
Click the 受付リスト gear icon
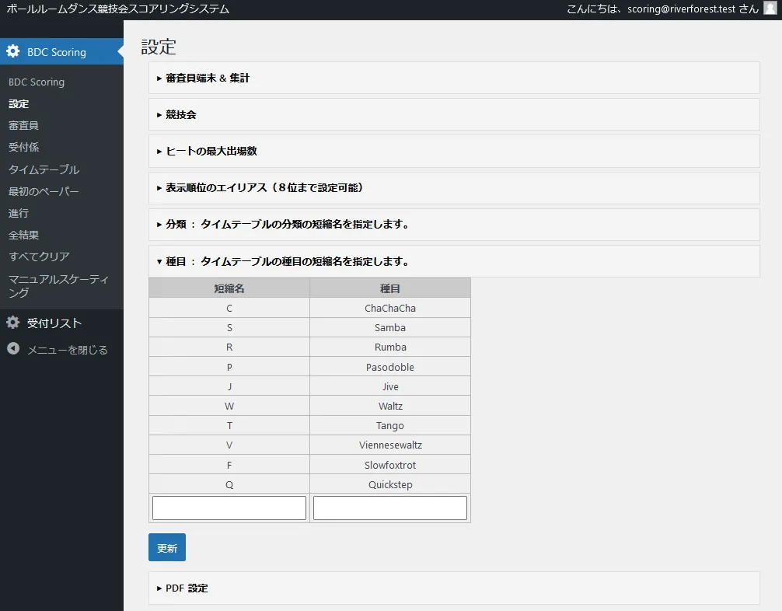[x=13, y=323]
